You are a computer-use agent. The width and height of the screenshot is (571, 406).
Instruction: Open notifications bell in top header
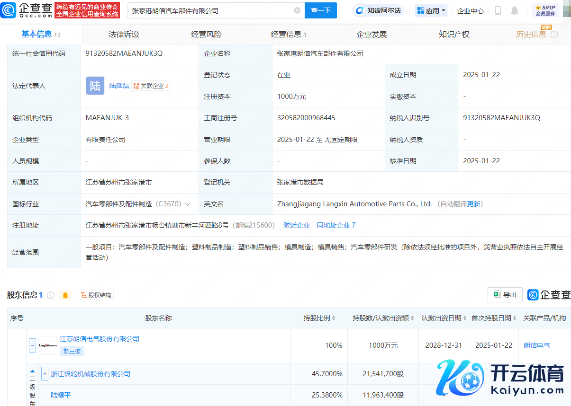coord(515,10)
